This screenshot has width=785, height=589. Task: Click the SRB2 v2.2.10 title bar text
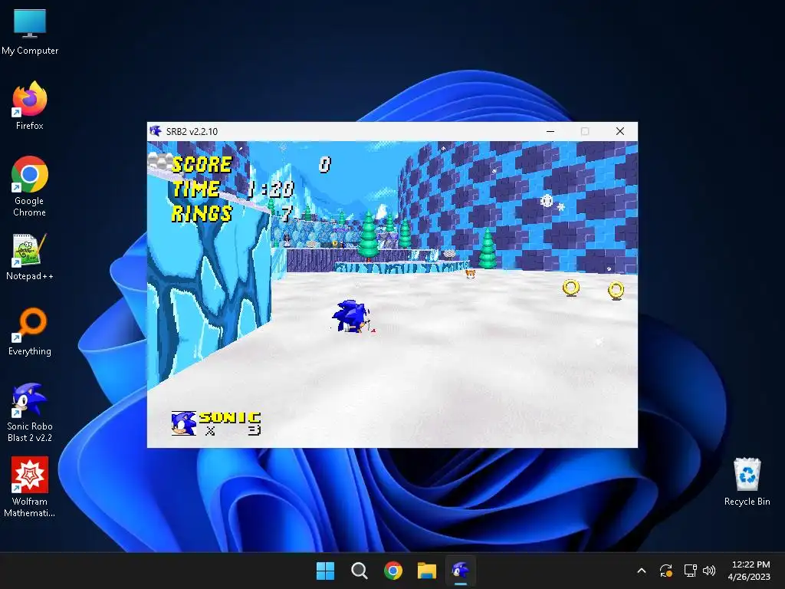tap(192, 132)
